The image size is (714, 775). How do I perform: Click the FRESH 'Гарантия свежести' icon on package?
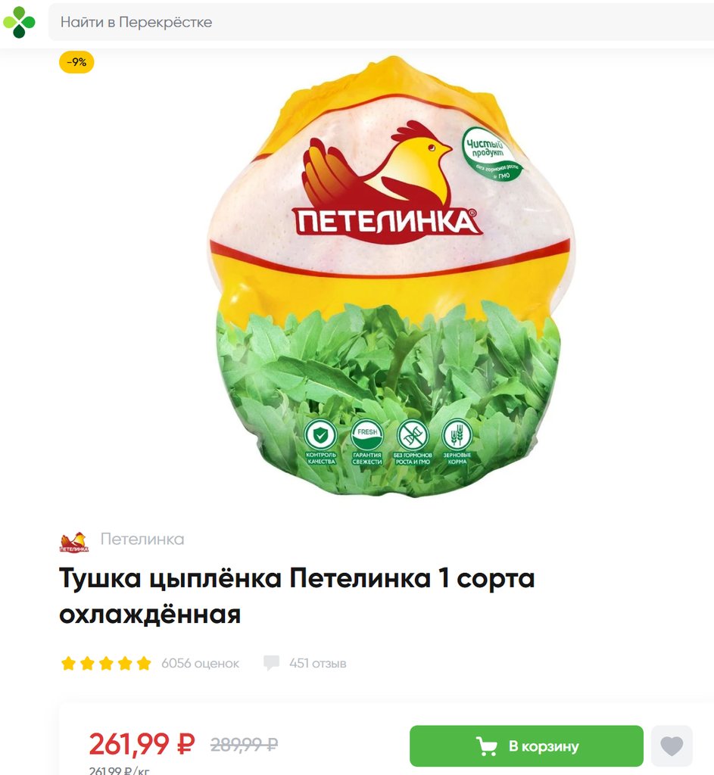point(367,435)
